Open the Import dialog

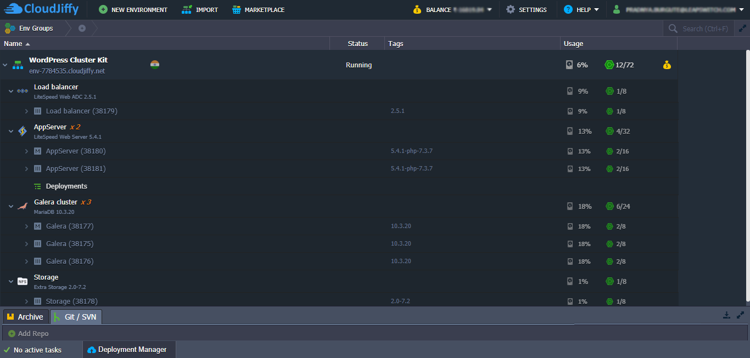(x=200, y=10)
